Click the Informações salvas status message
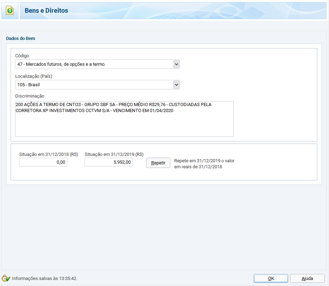Viewport: 329px width, 286px height. pyautogui.click(x=45, y=279)
